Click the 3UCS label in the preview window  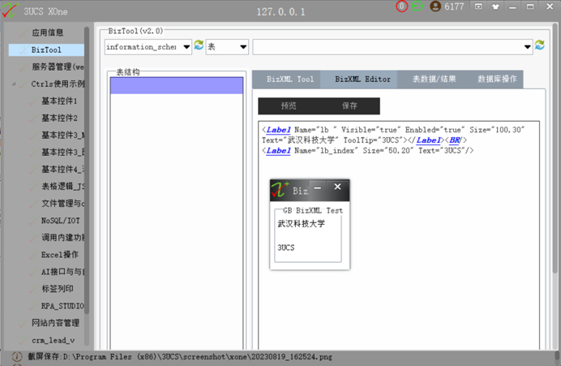pos(286,248)
